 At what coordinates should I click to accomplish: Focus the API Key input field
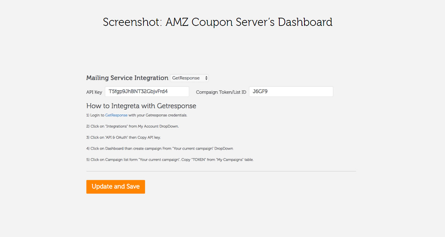[147, 92]
